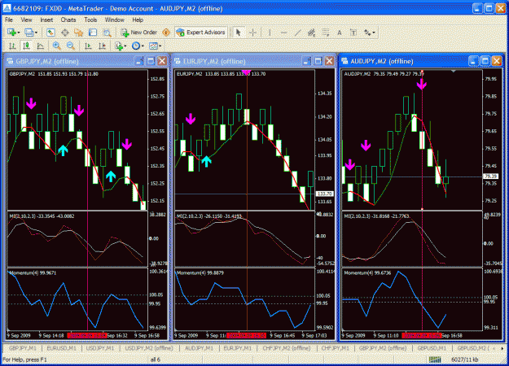Toggle Chart Shift icon
Screen dimensions: 509x366
103,46
